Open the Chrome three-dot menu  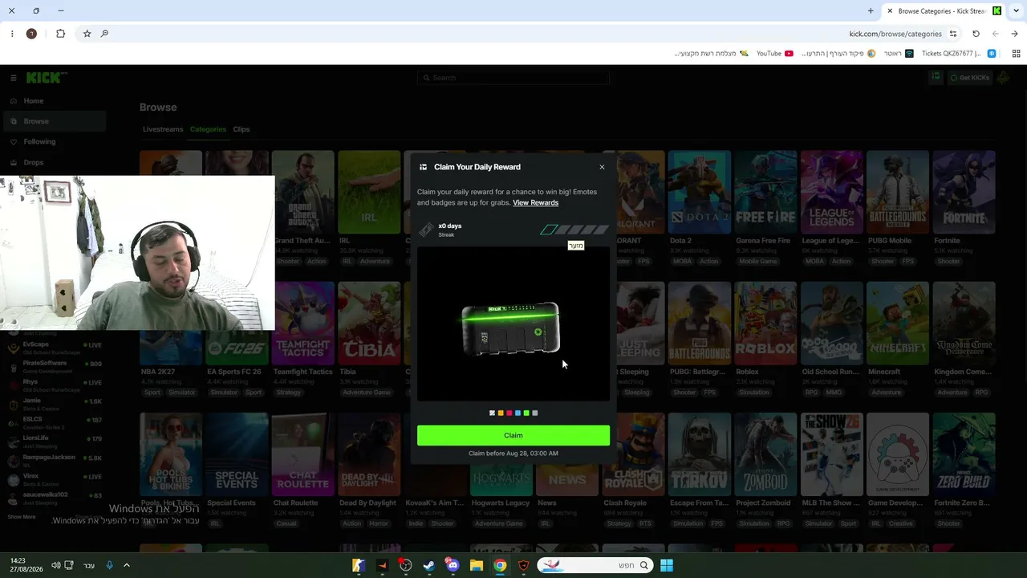pyautogui.click(x=12, y=34)
